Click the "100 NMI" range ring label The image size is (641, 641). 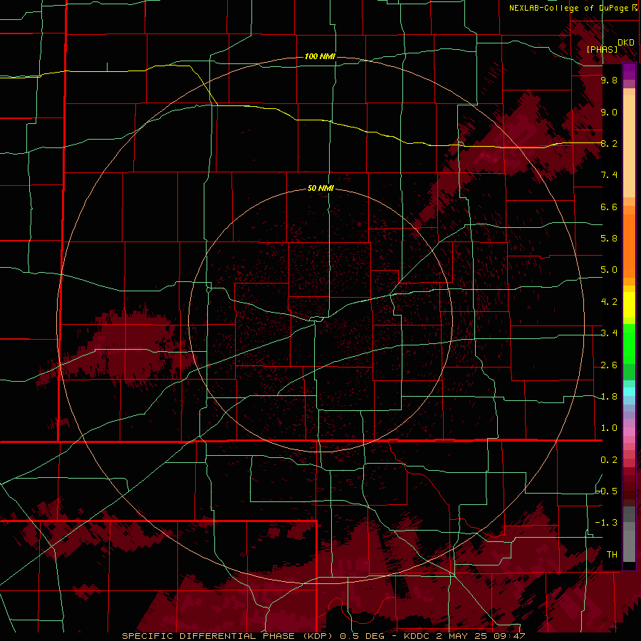click(x=320, y=56)
